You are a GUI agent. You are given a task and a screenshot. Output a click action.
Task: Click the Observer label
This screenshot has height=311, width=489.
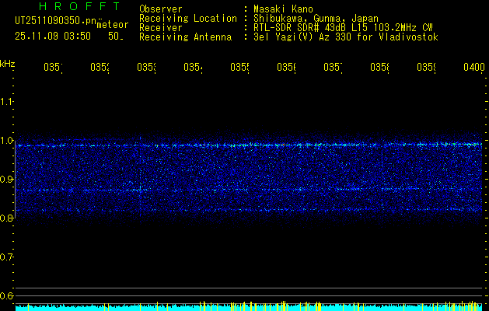click(161, 9)
